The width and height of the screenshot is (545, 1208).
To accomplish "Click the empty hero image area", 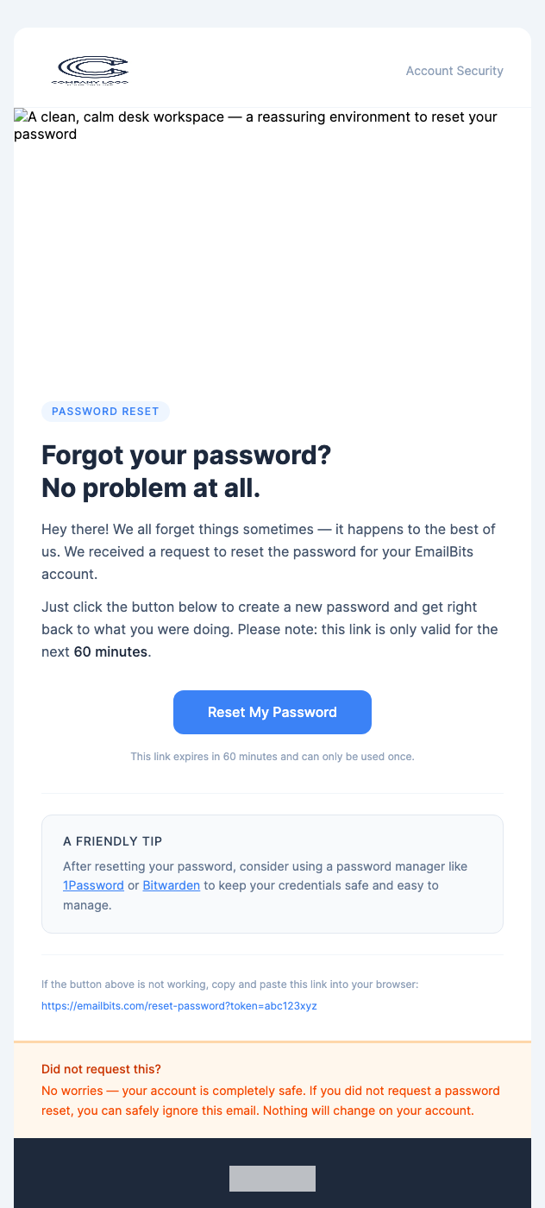I will click(272, 259).
